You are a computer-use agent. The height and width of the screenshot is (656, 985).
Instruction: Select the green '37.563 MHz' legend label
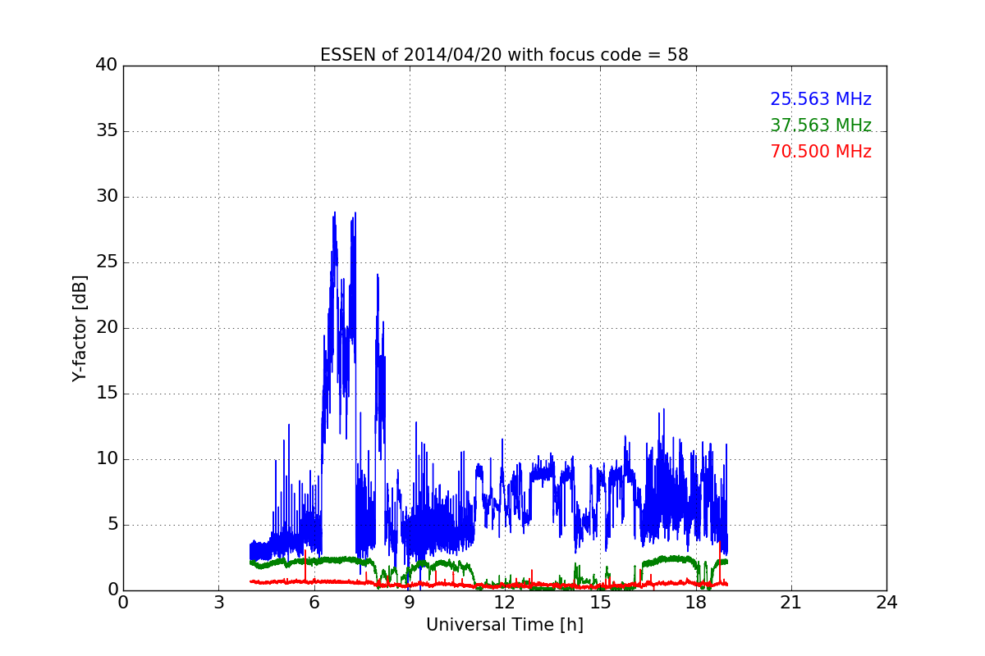[x=821, y=125]
